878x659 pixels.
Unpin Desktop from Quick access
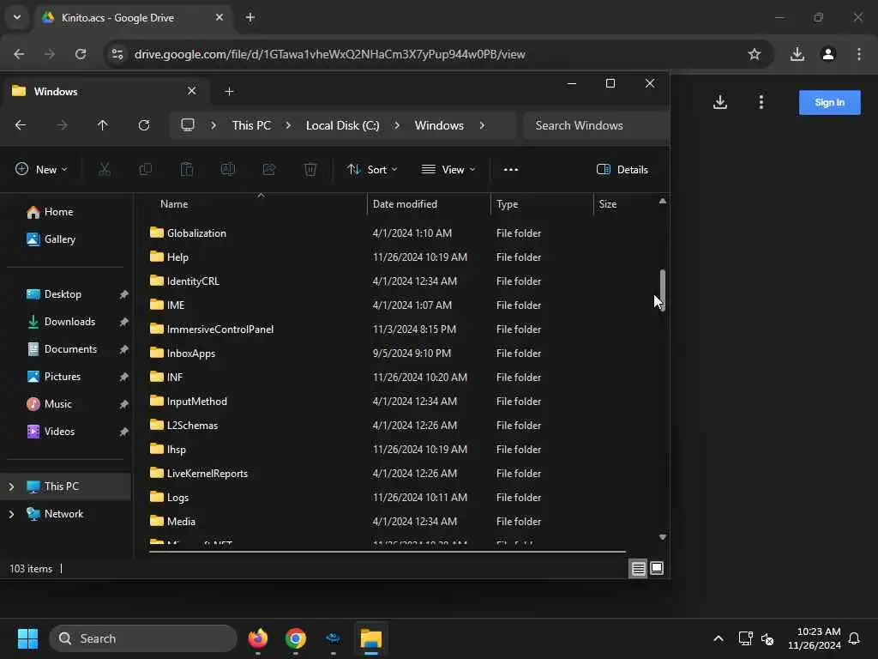coord(123,294)
